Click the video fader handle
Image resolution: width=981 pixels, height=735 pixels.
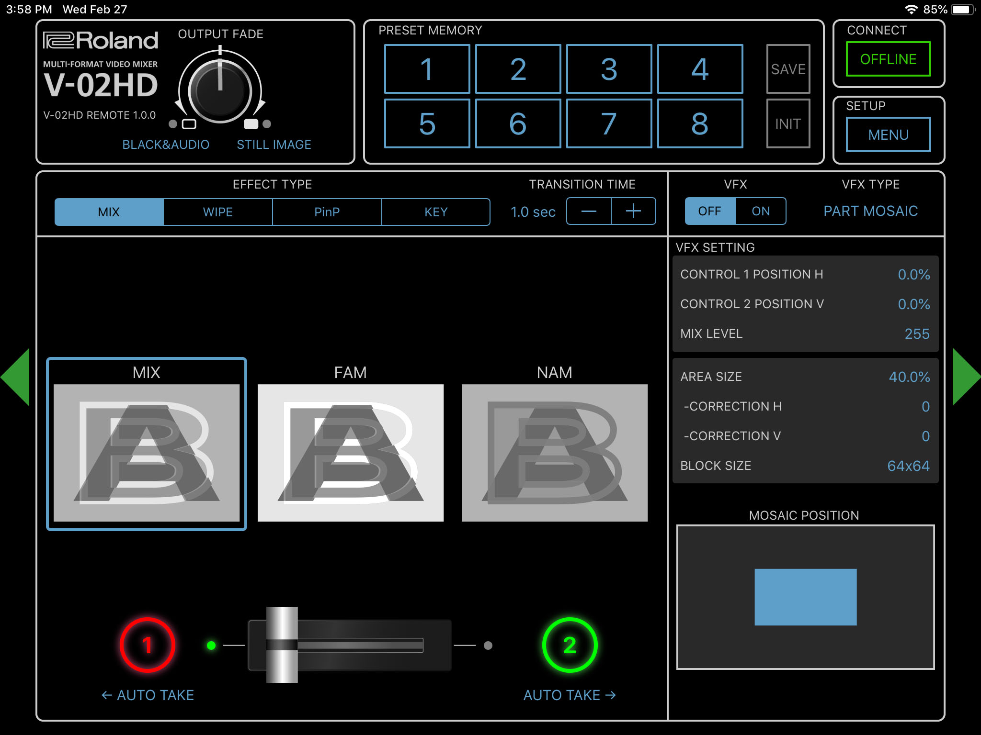[282, 645]
